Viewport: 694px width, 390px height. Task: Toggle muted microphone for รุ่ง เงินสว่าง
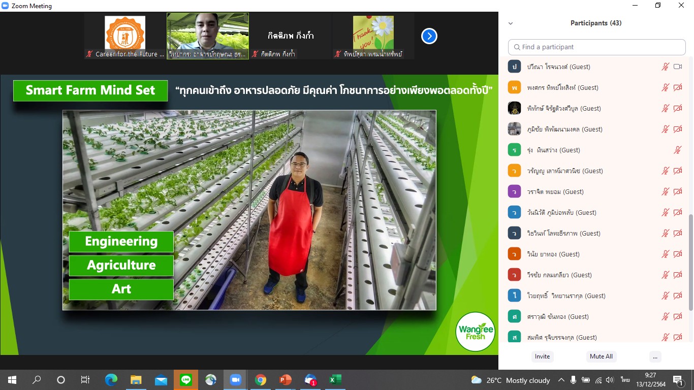(x=677, y=150)
